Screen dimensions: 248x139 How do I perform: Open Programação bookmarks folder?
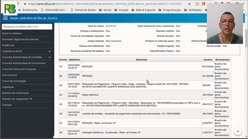point(170,10)
